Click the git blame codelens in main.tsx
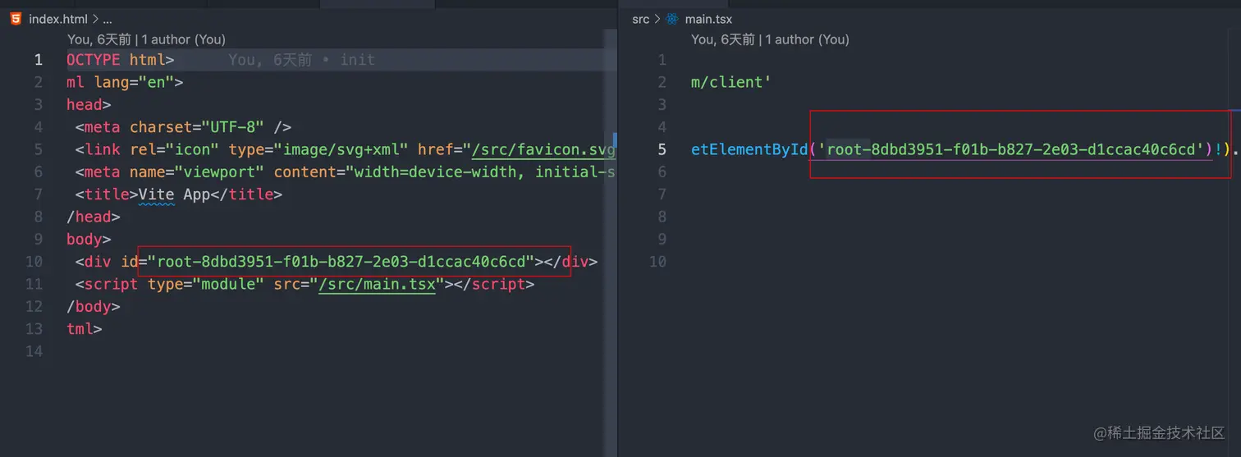Viewport: 1241px width, 457px height. (x=770, y=39)
